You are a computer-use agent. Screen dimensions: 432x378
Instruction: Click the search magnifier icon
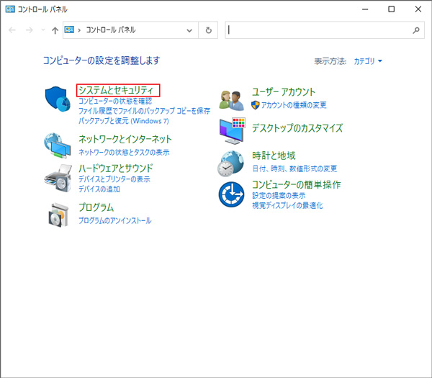tap(416, 30)
